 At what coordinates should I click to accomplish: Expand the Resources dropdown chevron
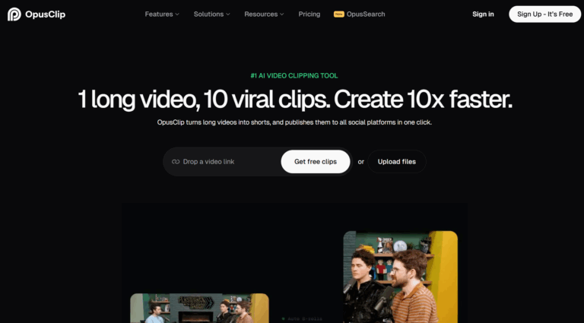pyautogui.click(x=281, y=14)
